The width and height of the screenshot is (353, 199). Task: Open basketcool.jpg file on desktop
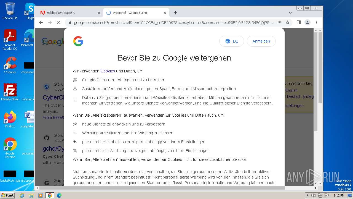click(10, 176)
